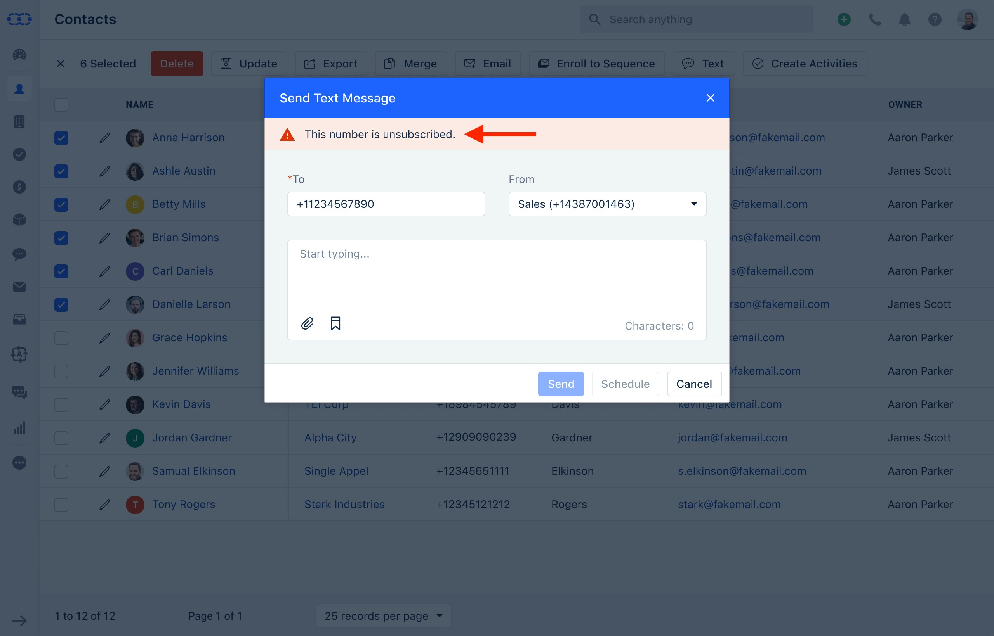Expand the From number dropdown

pyautogui.click(x=607, y=204)
